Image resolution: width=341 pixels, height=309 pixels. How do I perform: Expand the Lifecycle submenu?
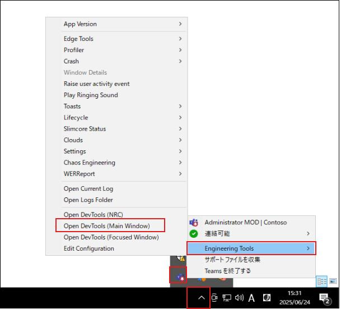[117, 118]
